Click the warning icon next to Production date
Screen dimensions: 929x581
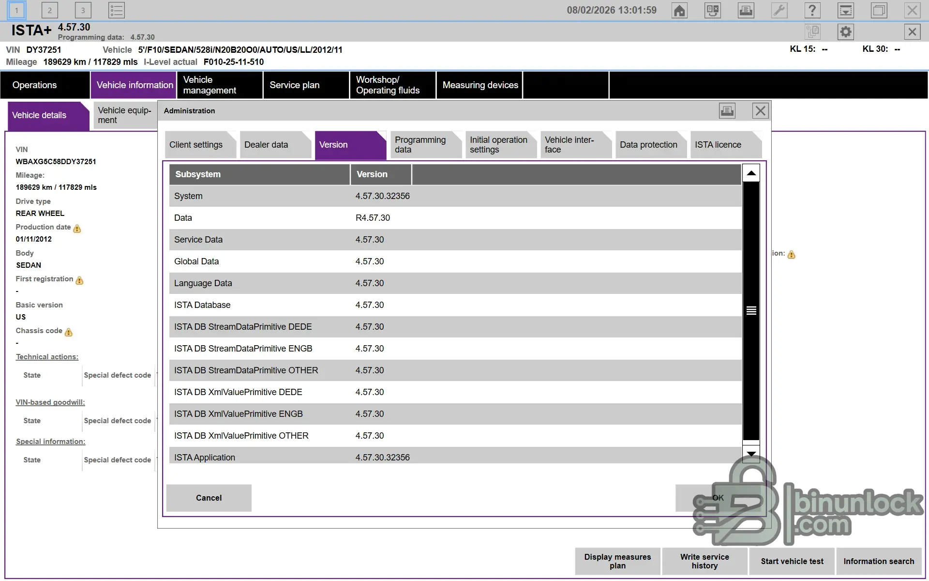76,229
